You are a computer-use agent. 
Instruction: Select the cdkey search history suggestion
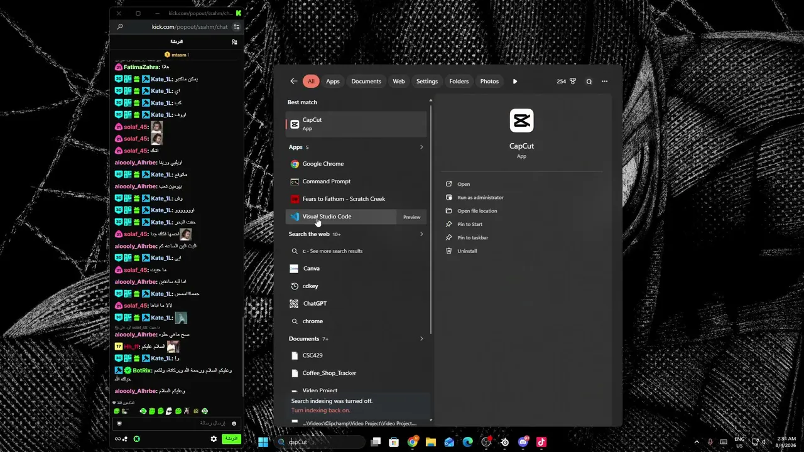click(356, 286)
